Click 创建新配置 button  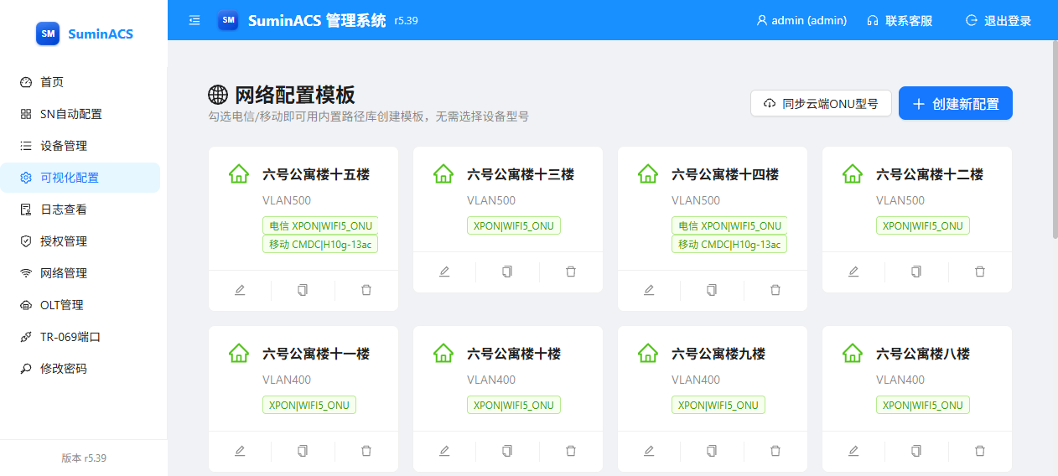pyautogui.click(x=956, y=103)
